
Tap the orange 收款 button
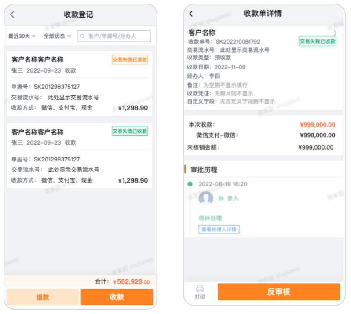pyautogui.click(x=117, y=297)
